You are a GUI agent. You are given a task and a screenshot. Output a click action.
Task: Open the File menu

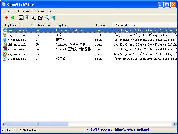[x=6, y=11]
